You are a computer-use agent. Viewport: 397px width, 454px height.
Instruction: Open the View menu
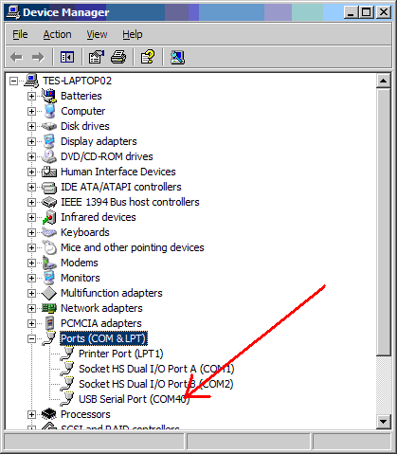click(97, 34)
